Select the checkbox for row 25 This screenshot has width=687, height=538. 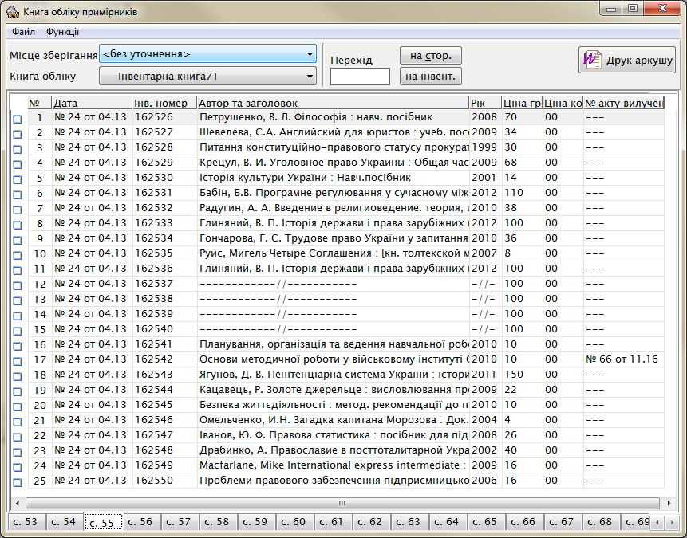point(18,481)
